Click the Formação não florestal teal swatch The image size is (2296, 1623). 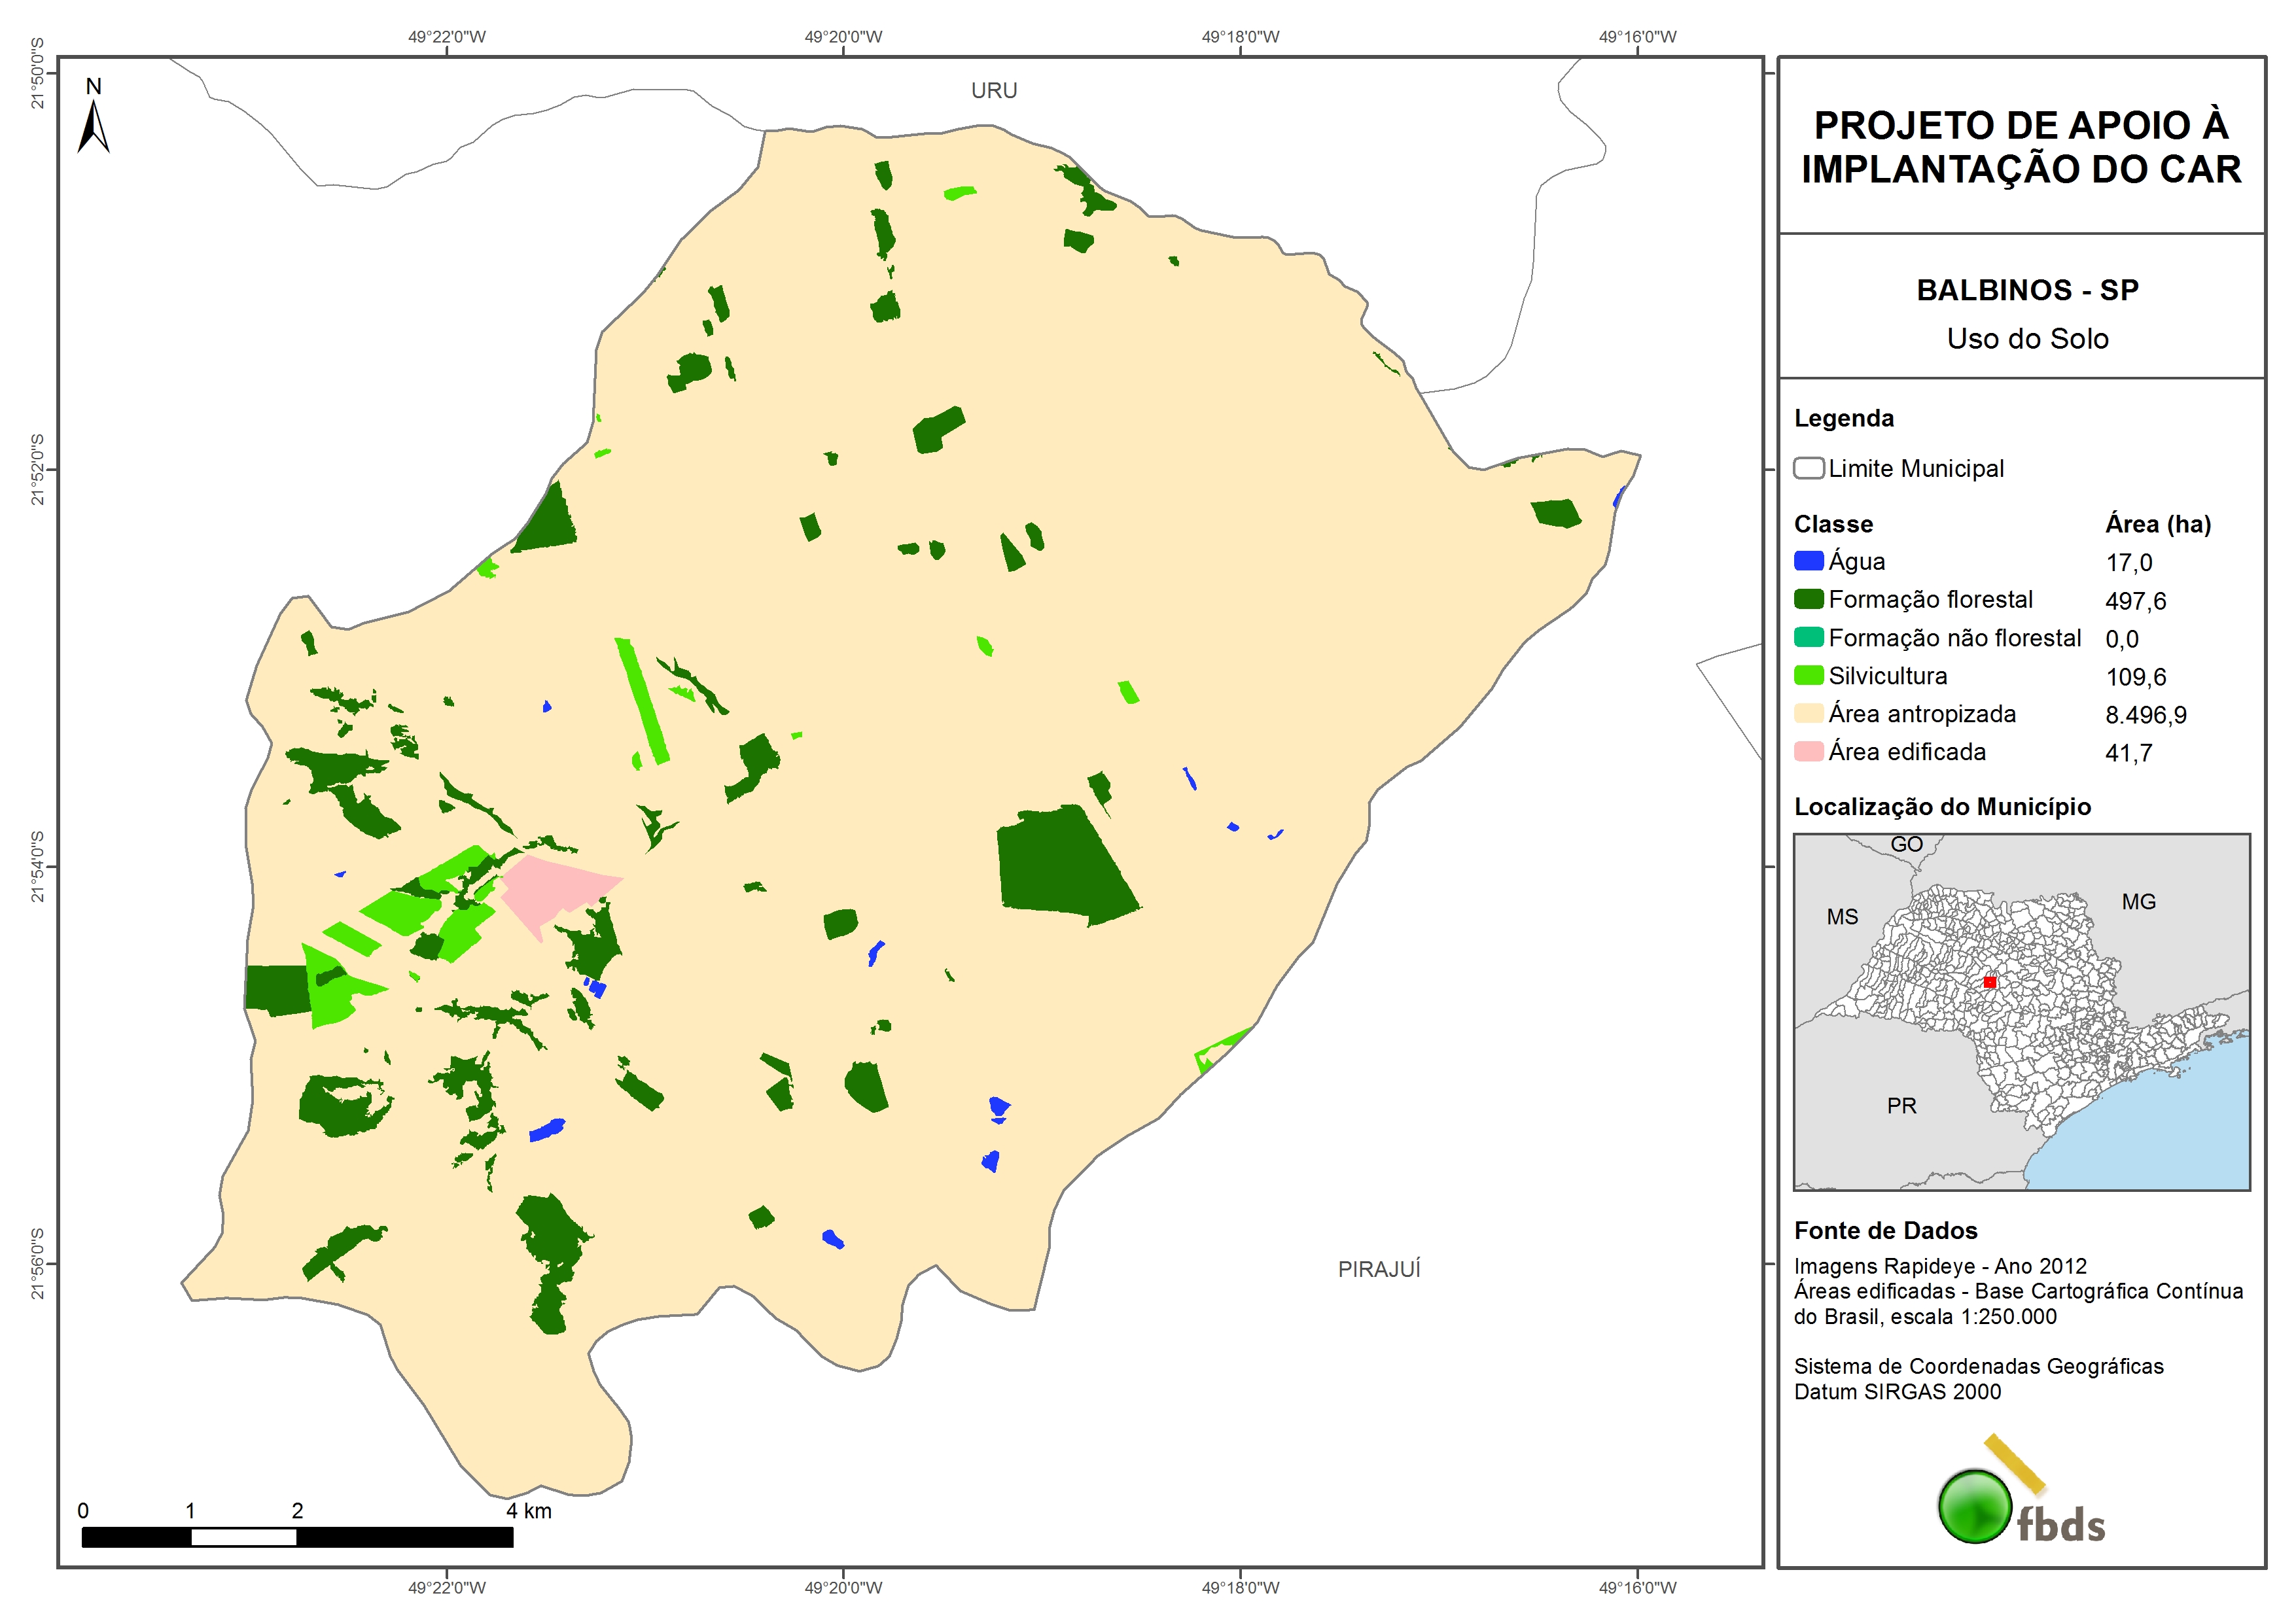1808,637
